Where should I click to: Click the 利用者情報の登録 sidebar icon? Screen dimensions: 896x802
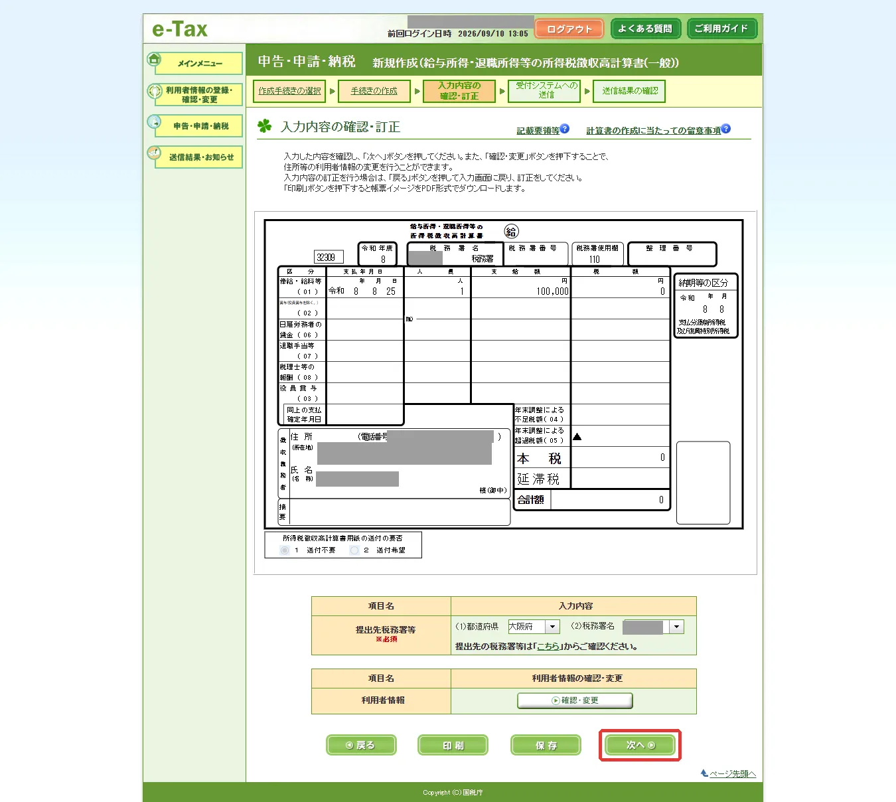click(155, 91)
